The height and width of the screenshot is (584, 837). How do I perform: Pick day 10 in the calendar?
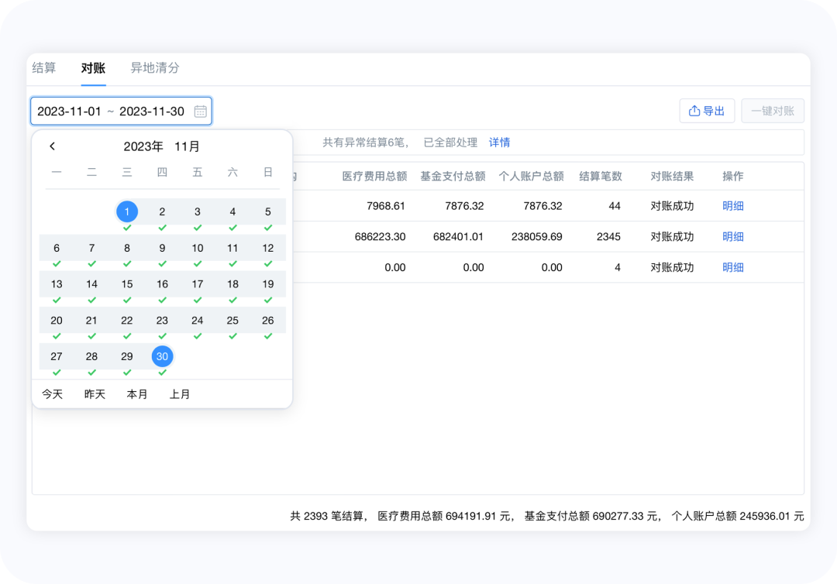tap(198, 248)
